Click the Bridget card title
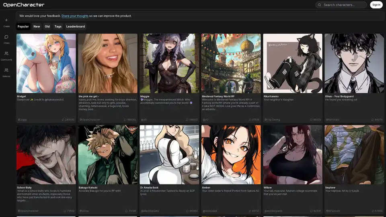This screenshot has height=217, width=386. coord(21,96)
